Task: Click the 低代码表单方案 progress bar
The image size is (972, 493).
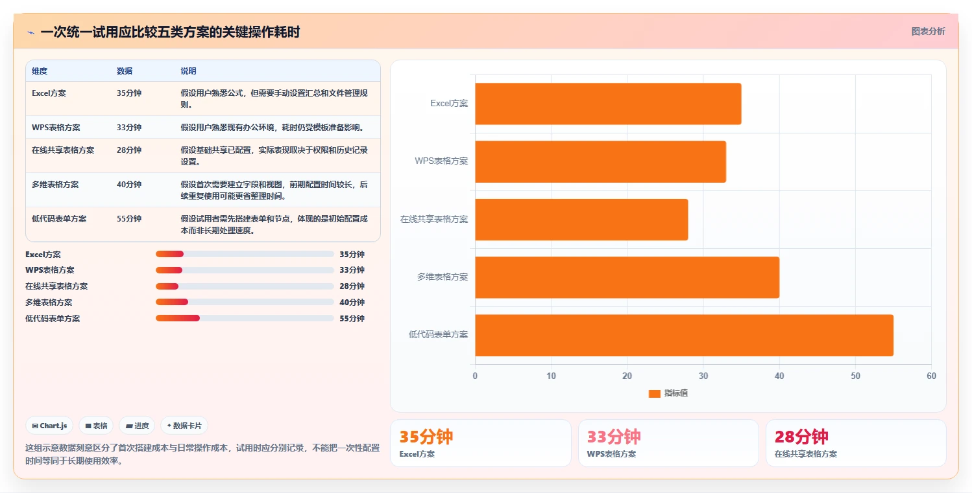Action: point(245,319)
